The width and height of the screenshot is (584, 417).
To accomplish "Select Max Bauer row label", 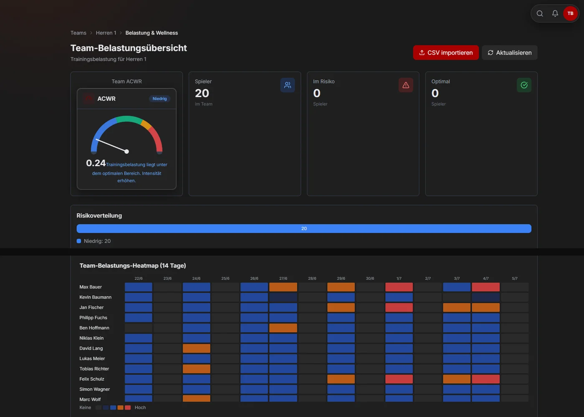I will [x=91, y=287].
